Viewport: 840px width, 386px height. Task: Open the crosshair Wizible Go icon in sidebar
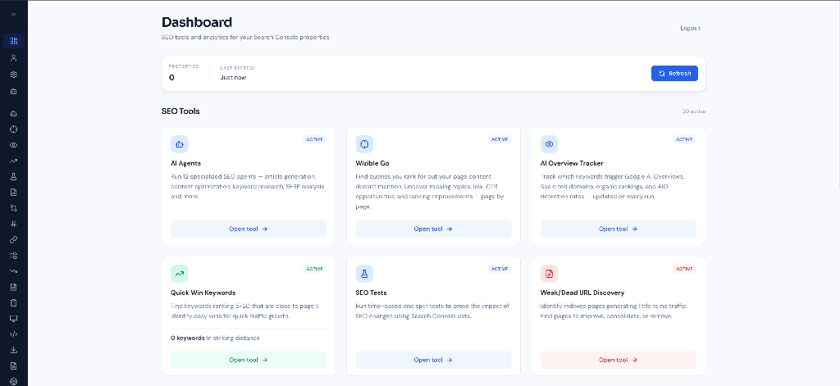14,129
